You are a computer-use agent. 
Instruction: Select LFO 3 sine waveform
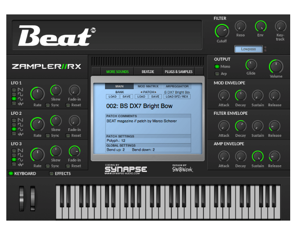coord(14,159)
